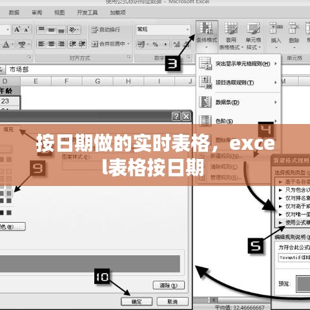Click the 变 phonetic guide icon
This screenshot has width=310, height=310.
click(x=21, y=45)
